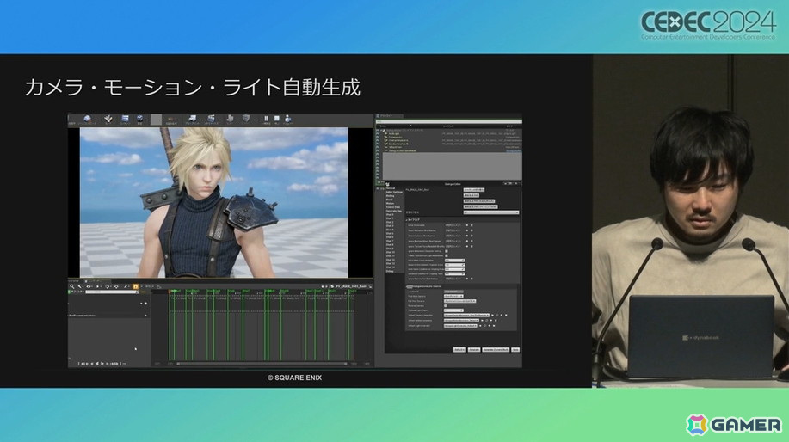
Task: Click the Pause button in the editor toolbar
Action: click(x=266, y=119)
